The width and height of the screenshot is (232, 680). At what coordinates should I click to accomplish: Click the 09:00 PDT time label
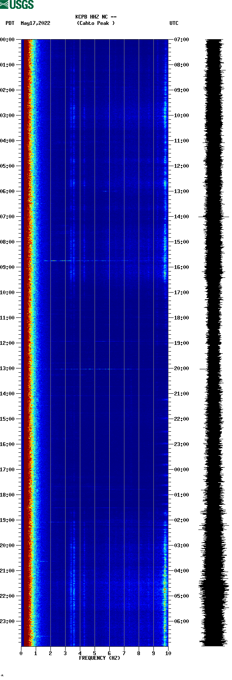(8, 267)
